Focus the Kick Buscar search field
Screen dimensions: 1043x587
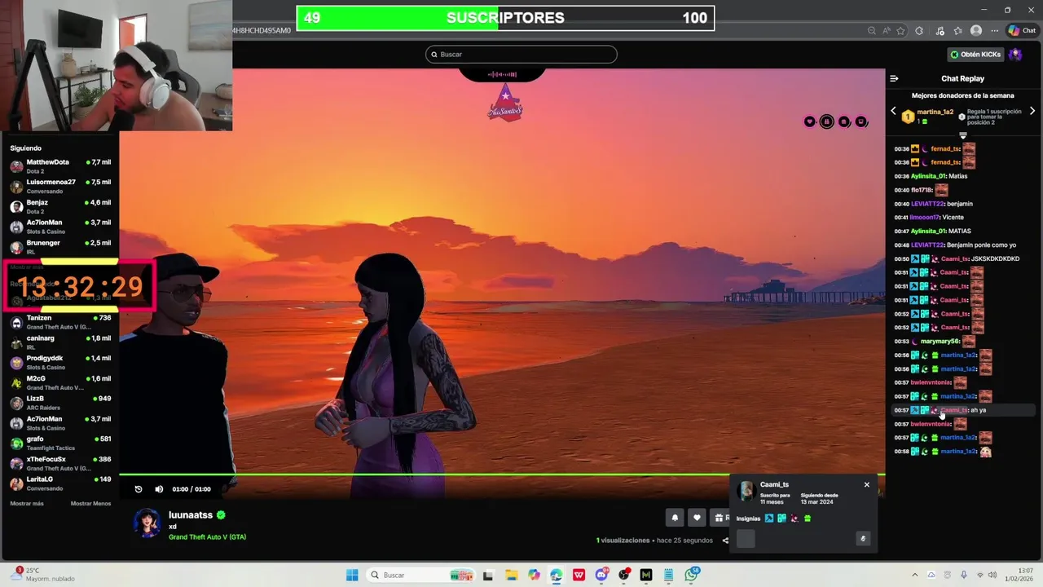(521, 55)
